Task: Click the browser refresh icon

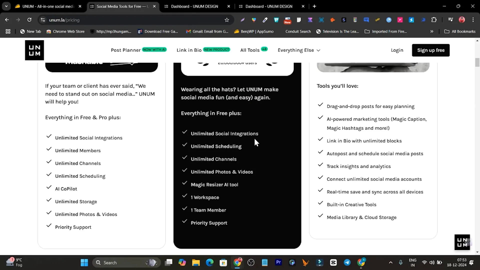Action: [x=29, y=20]
